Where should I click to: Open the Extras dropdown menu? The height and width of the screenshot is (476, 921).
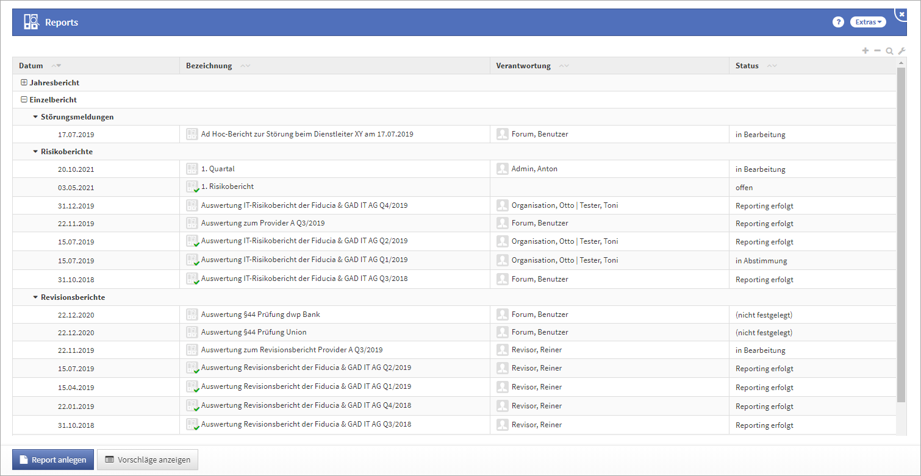click(868, 23)
